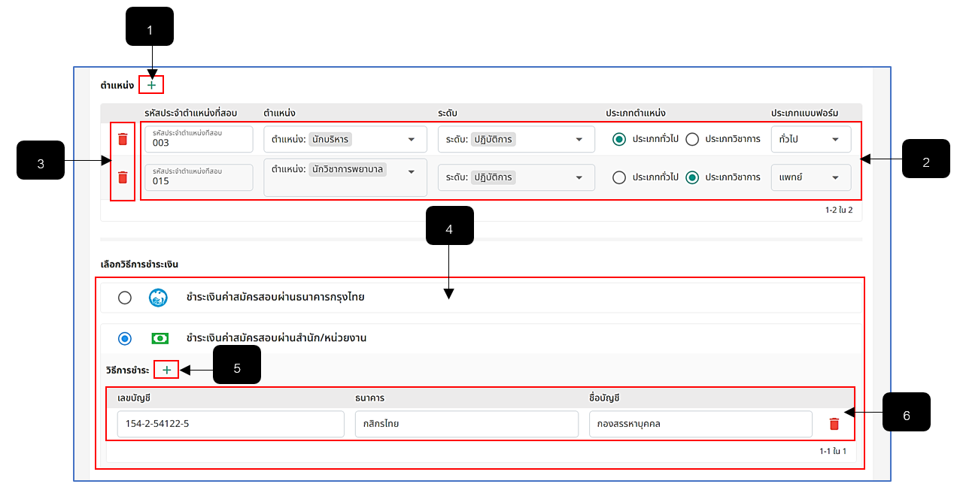This screenshot has width=957, height=487.
Task: Click the exam position code field 003
Action: click(x=199, y=139)
